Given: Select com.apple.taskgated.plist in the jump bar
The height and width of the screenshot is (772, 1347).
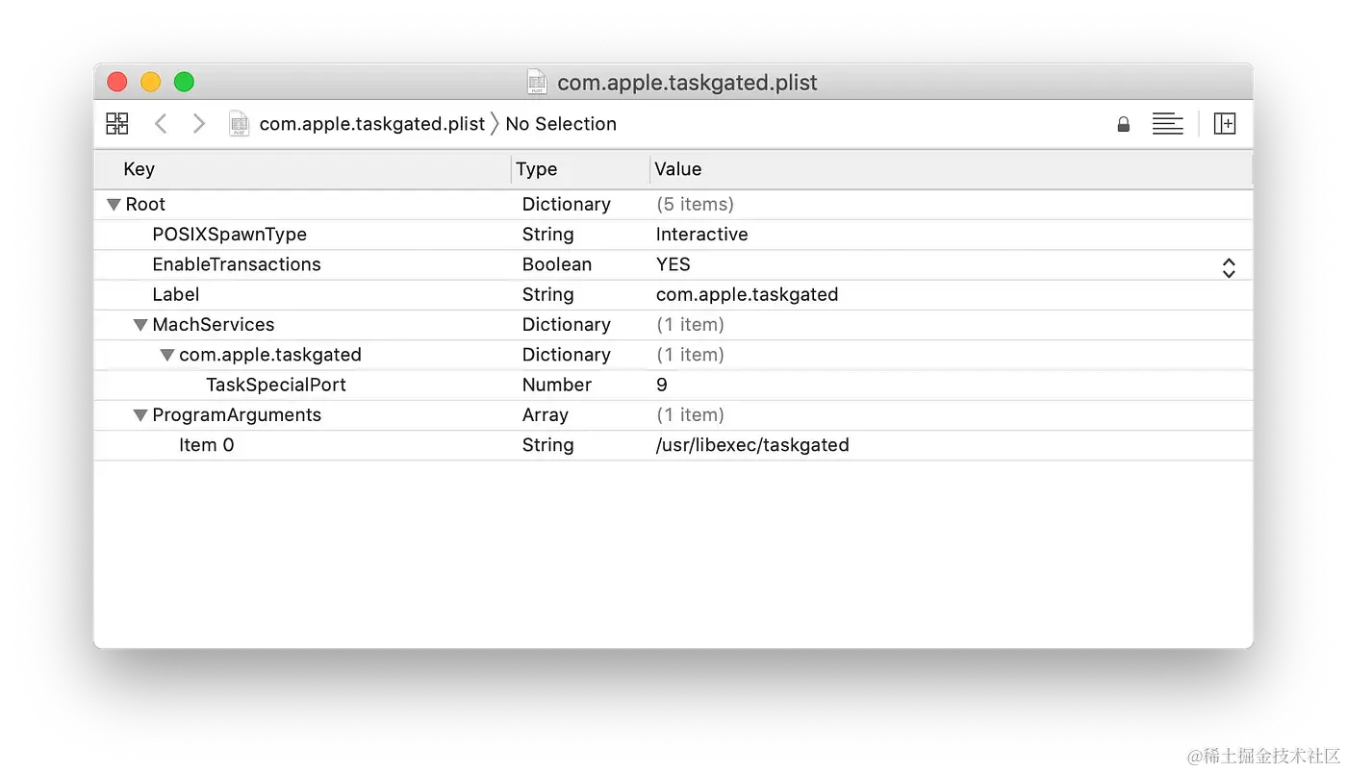Looking at the screenshot, I should [372, 124].
